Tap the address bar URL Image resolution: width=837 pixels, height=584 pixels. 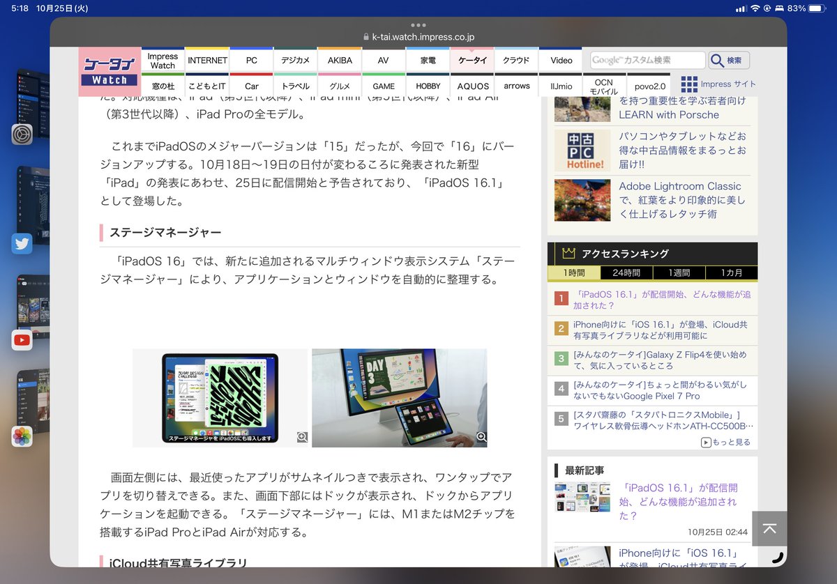point(423,37)
